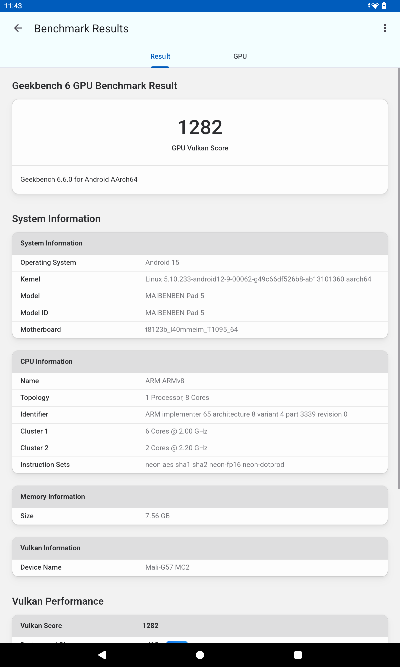Click the page scrollbar on the right
This screenshot has height=667, width=400.
399,278
